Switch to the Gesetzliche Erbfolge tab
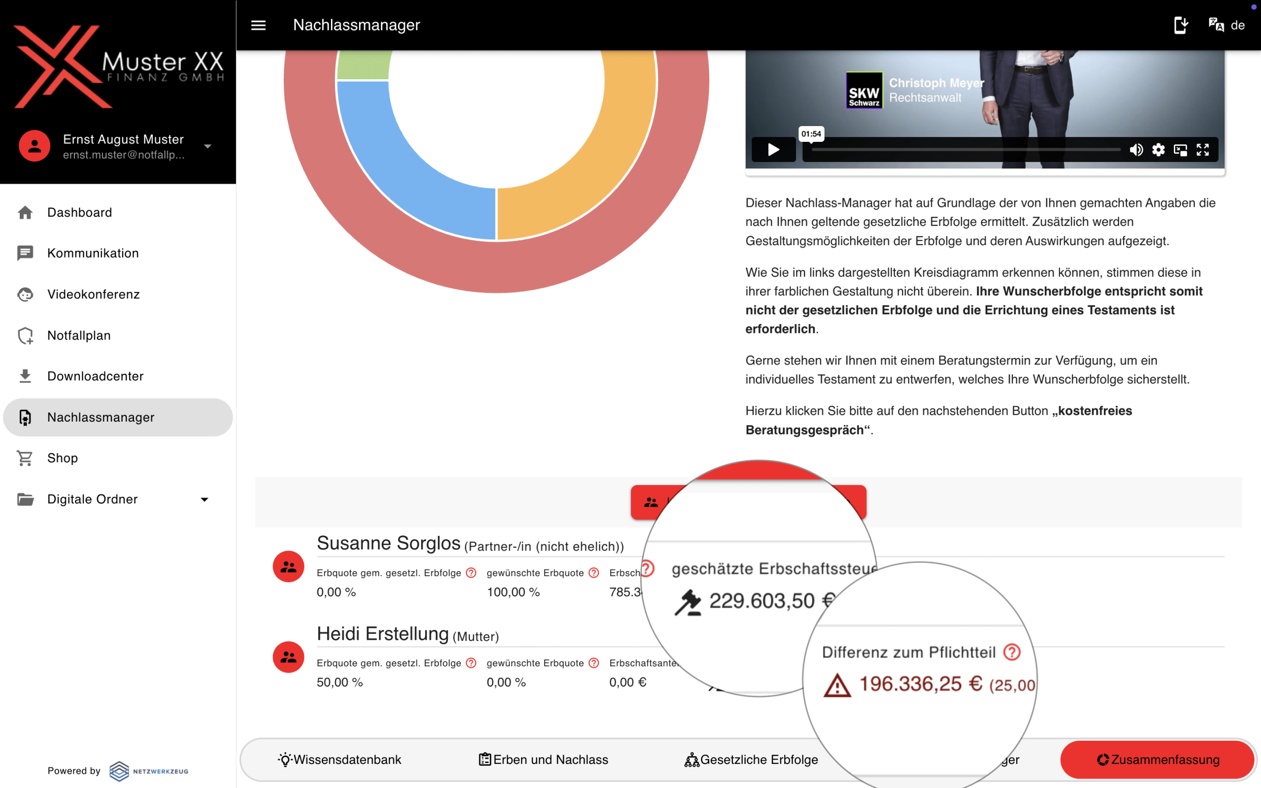The height and width of the screenshot is (788, 1261). coord(751,760)
